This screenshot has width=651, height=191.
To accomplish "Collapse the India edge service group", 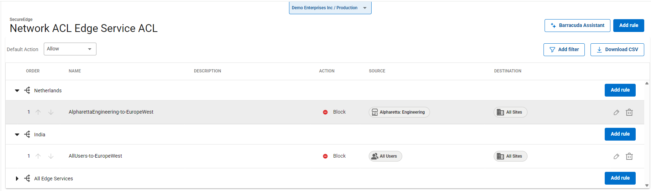I will point(17,135).
